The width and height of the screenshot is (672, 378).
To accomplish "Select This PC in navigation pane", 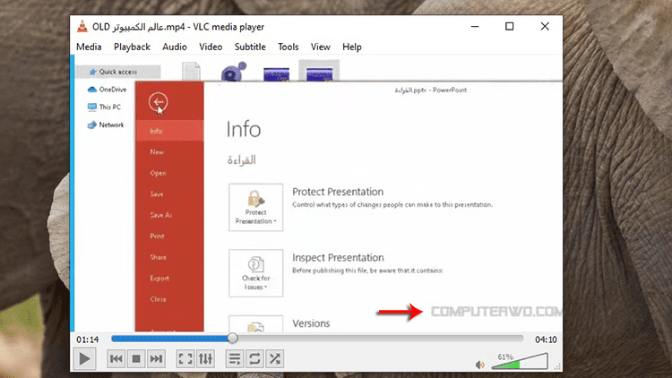I will click(x=104, y=107).
